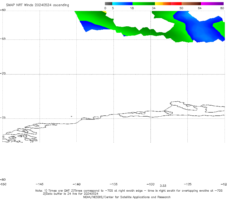Click the longitude label "-130"
The image size is (227, 199).
click(151, 184)
